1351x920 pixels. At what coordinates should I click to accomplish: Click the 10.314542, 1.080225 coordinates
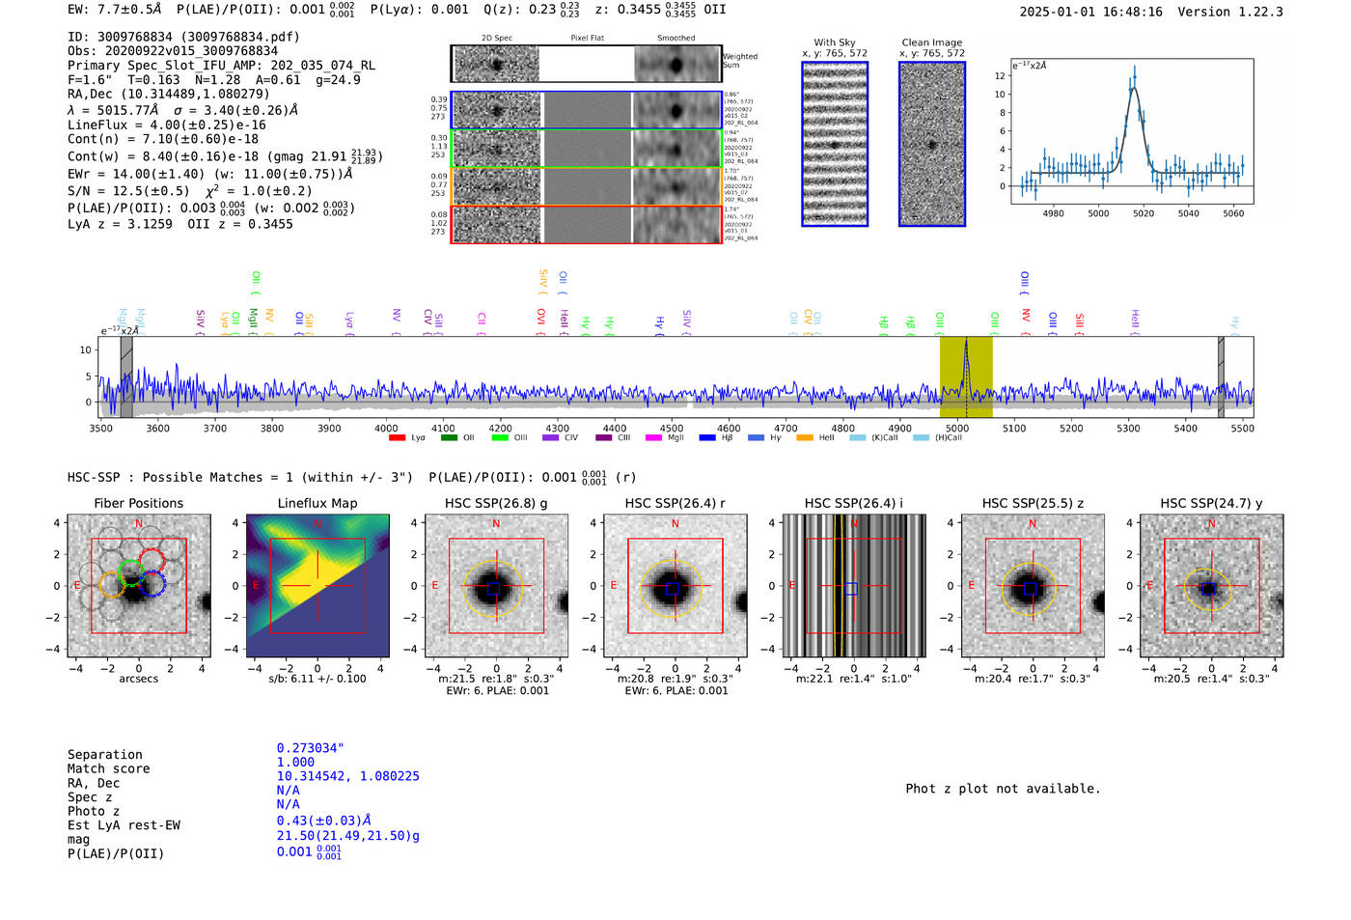click(348, 776)
